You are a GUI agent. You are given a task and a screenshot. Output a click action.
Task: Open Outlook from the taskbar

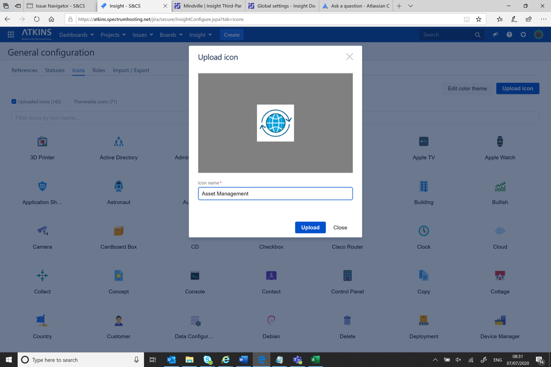coord(171,360)
